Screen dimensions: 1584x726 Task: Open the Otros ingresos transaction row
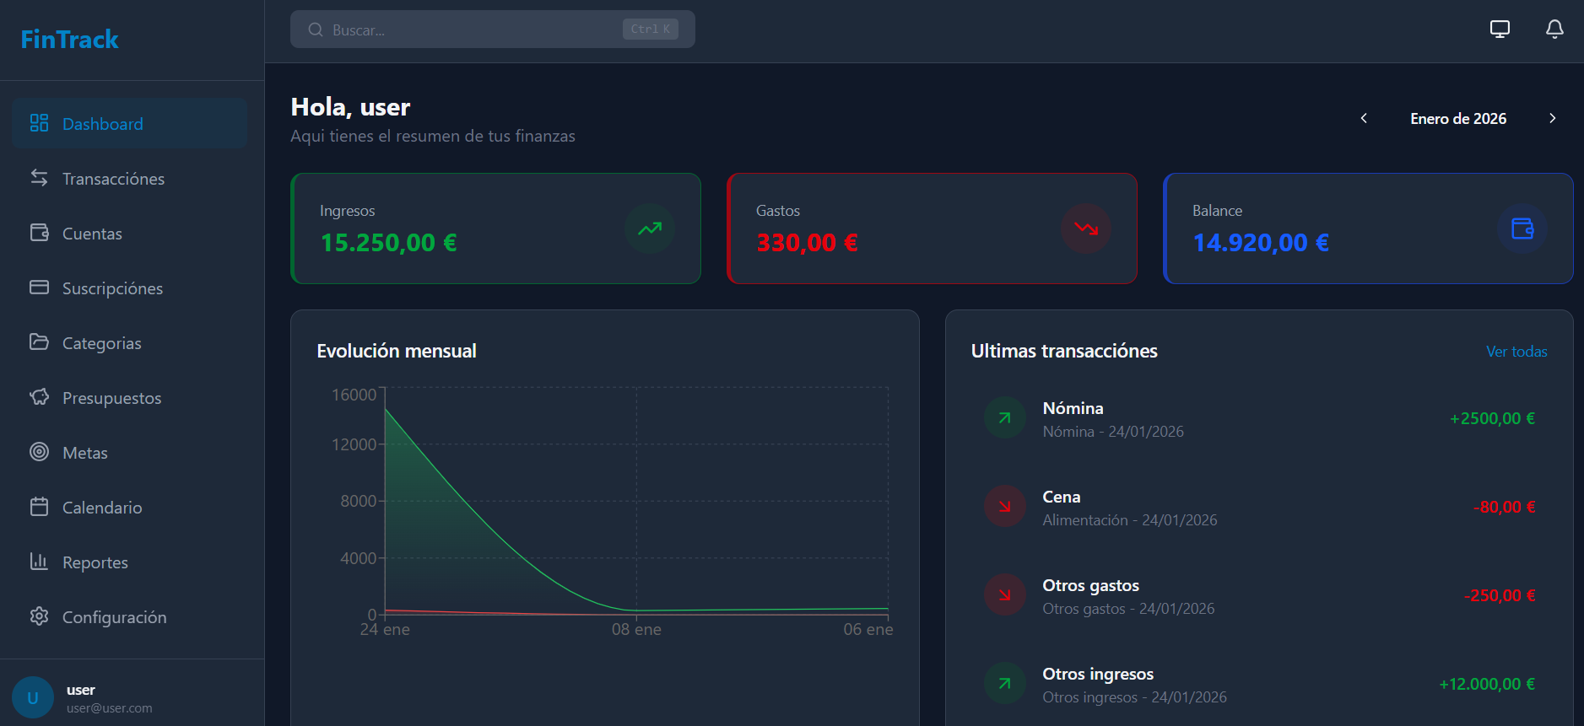[1258, 685]
